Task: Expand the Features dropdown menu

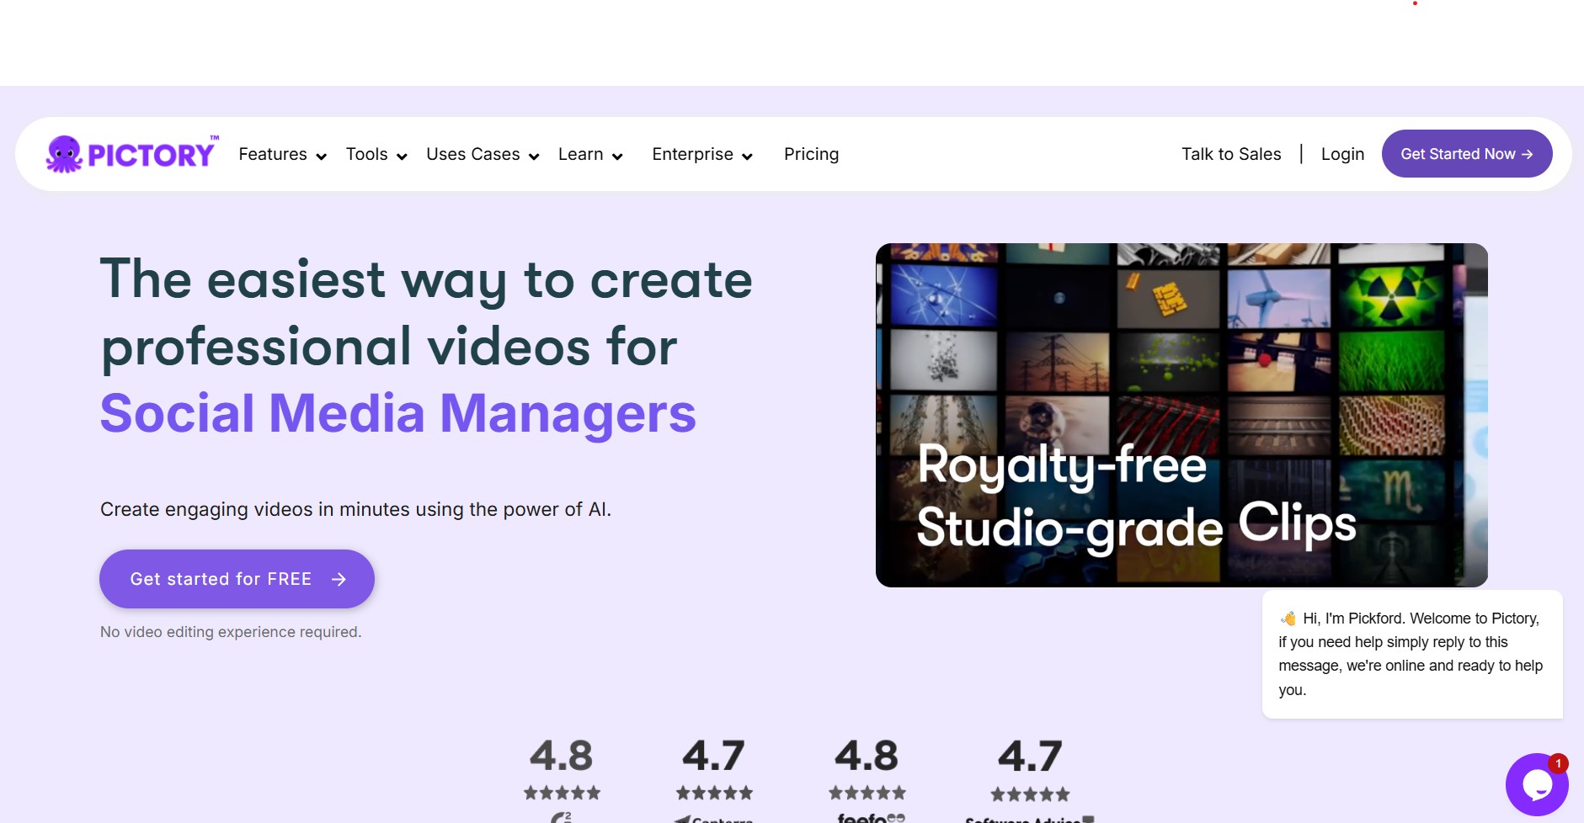Action: pyautogui.click(x=282, y=155)
